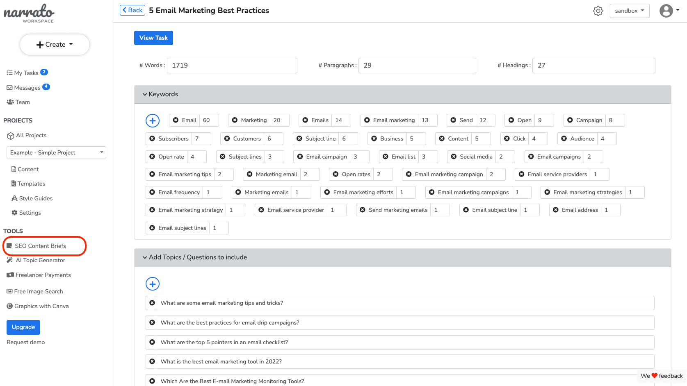Click the View Task button

pyautogui.click(x=153, y=38)
